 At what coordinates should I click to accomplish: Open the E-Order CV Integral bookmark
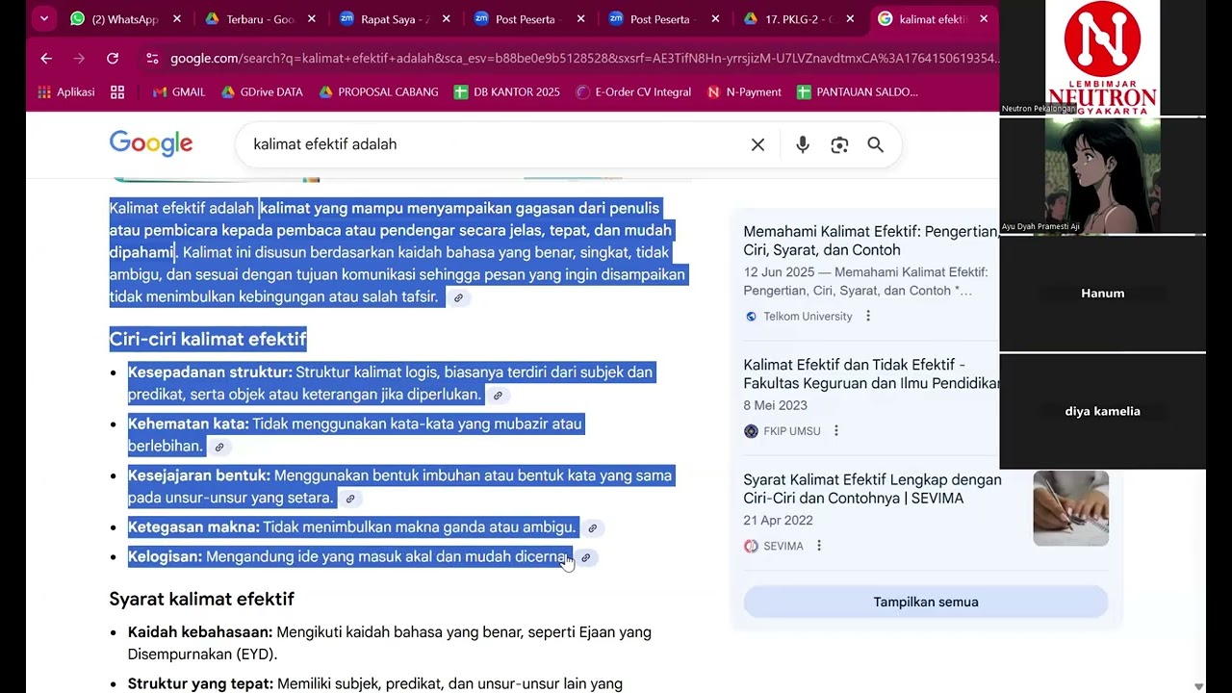[633, 92]
